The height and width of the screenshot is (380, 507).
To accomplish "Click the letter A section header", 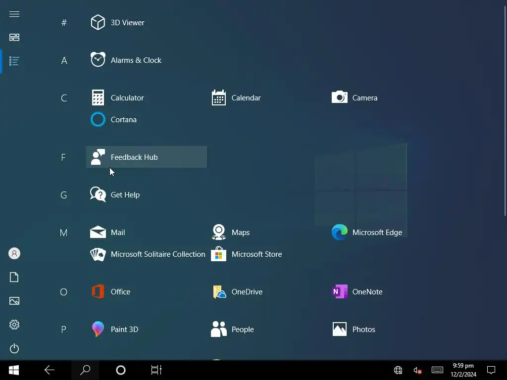I will pos(64,60).
